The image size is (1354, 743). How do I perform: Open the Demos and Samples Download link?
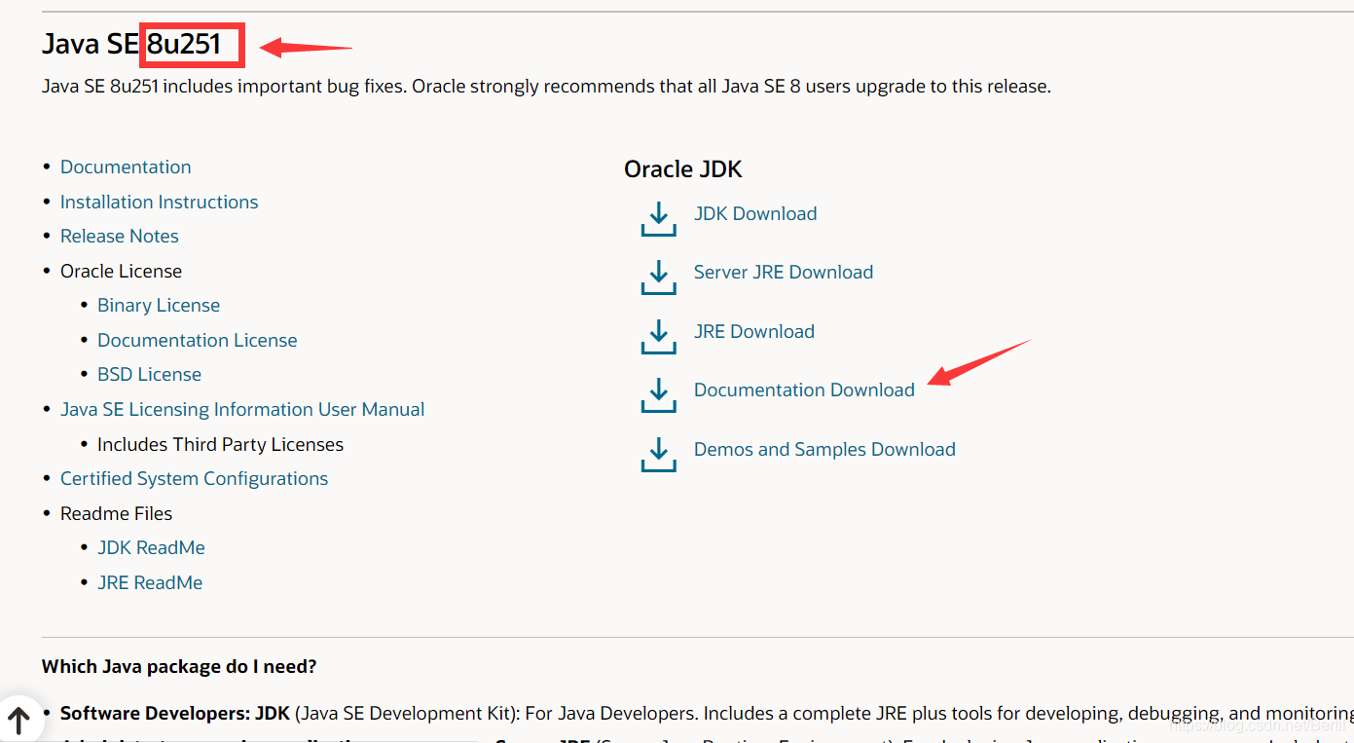tap(824, 449)
